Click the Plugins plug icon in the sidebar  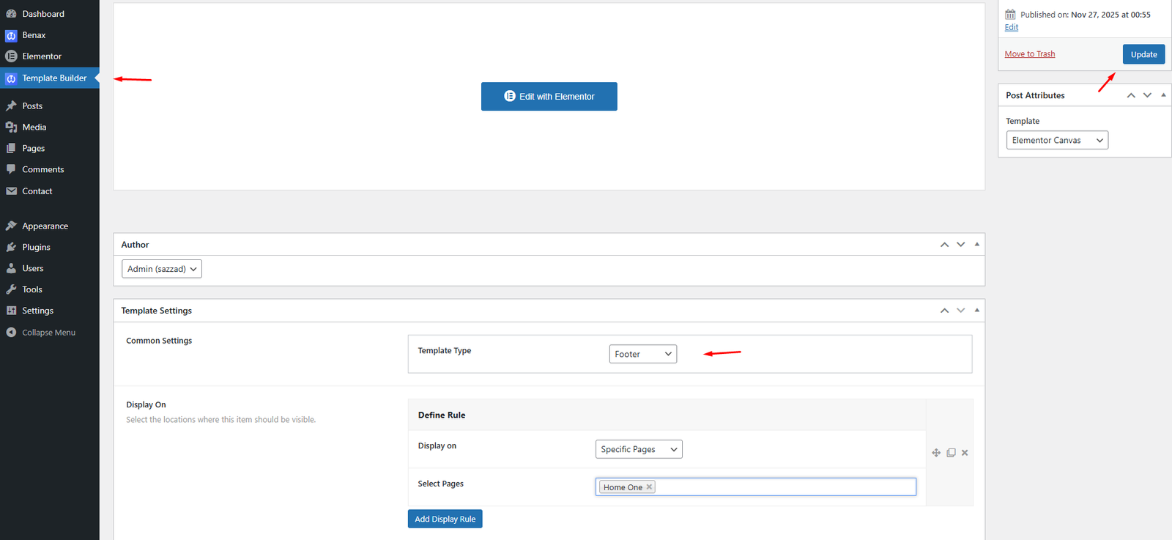tap(11, 248)
